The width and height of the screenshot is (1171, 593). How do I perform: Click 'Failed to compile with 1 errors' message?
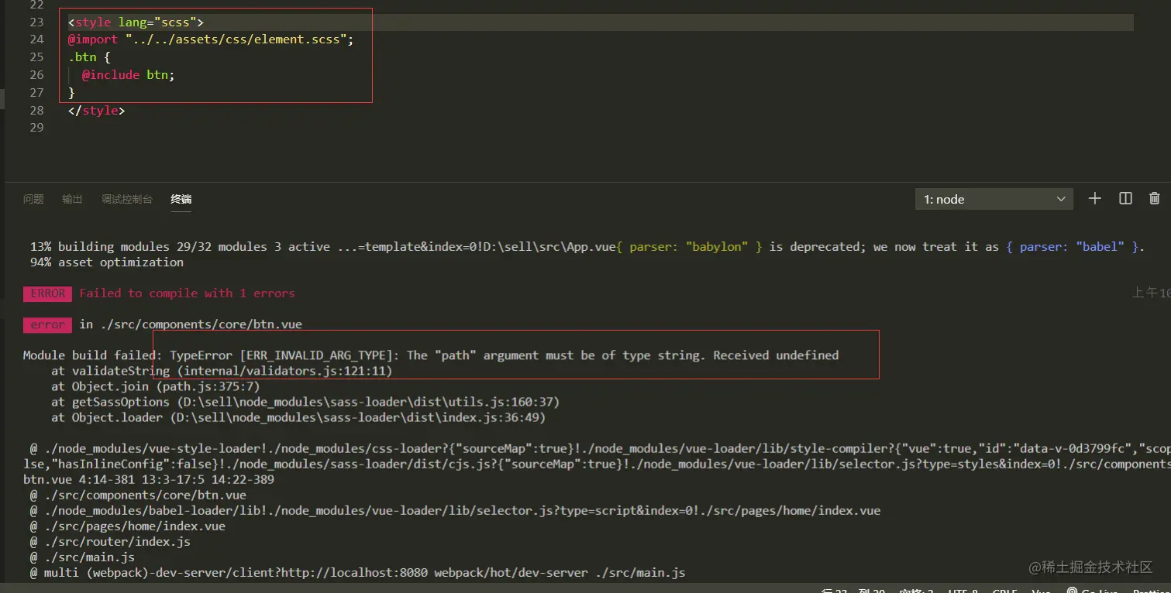187,293
